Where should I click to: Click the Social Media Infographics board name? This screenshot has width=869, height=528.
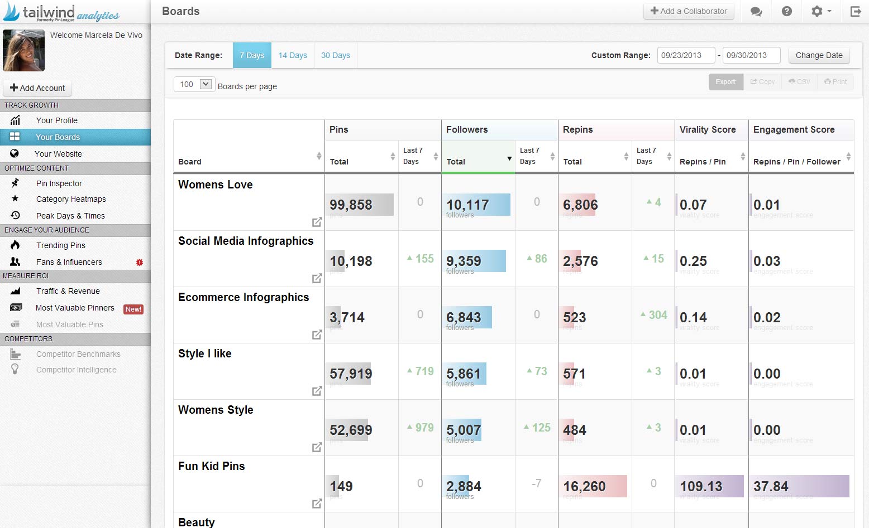(x=246, y=241)
